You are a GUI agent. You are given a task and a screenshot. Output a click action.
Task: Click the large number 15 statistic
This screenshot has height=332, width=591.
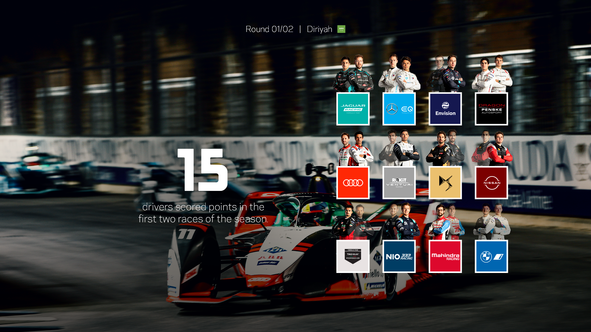point(203,170)
